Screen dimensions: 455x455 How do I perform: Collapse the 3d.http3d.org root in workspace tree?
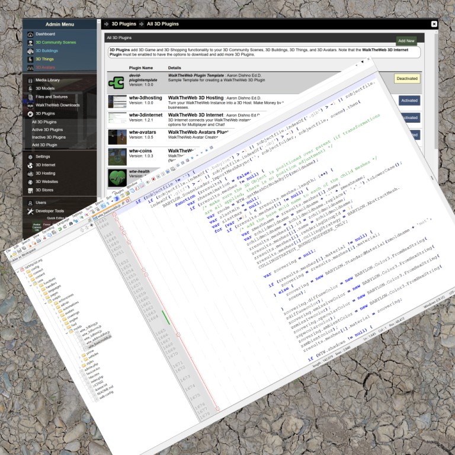pos(18,271)
